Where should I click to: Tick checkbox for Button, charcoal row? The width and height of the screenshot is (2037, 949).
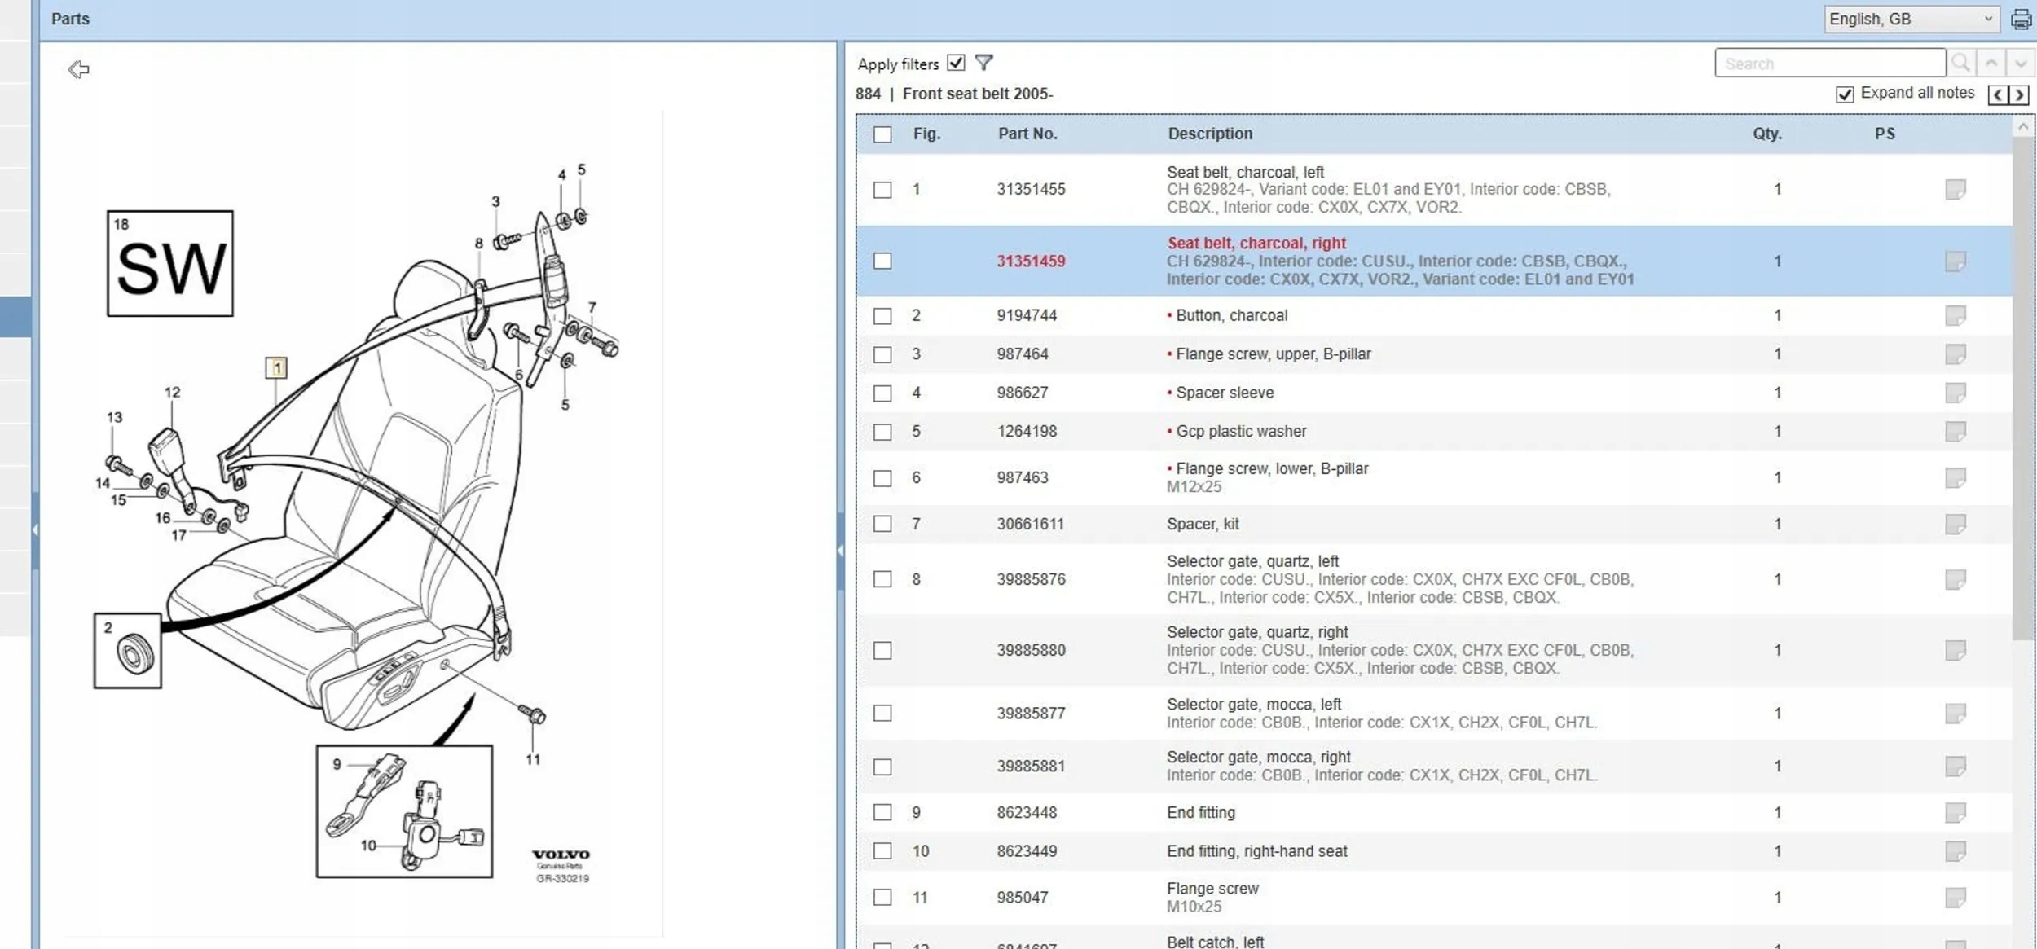(x=882, y=316)
